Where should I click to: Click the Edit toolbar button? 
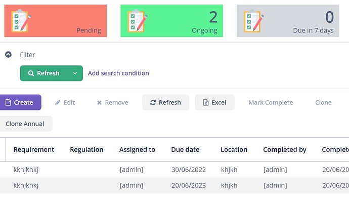tap(65, 102)
